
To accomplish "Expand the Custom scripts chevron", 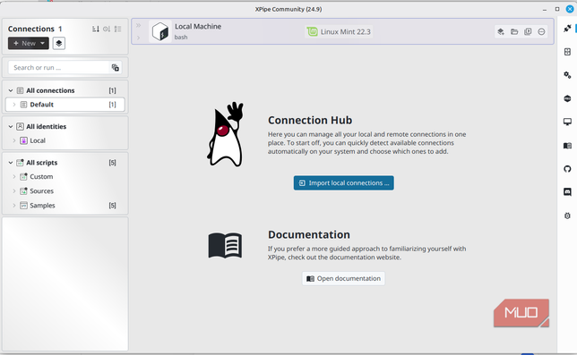I will (x=14, y=176).
